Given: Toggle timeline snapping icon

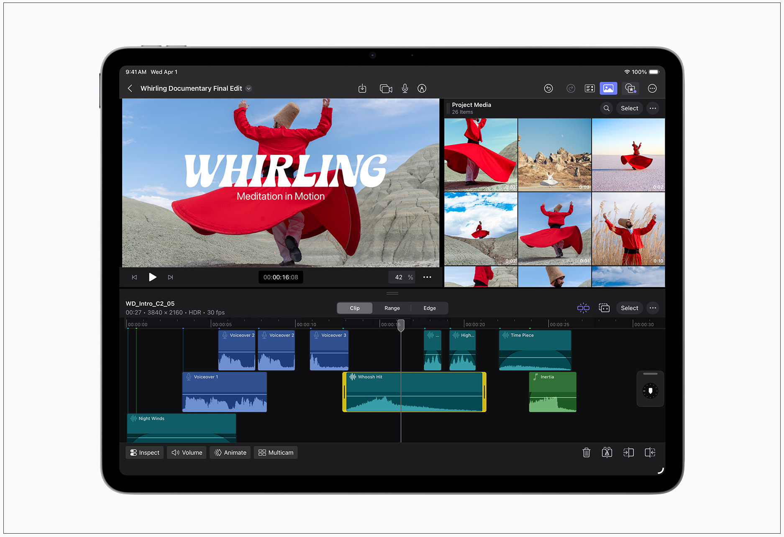Looking at the screenshot, I should coord(583,308).
